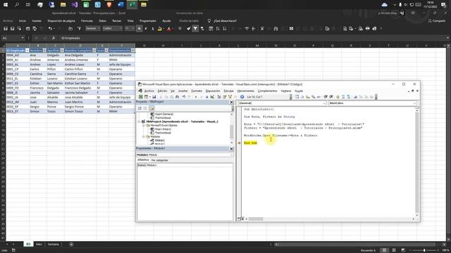This screenshot has height=253, width=451.
Task: Select the Por categorías properties tab
Action: (160, 160)
